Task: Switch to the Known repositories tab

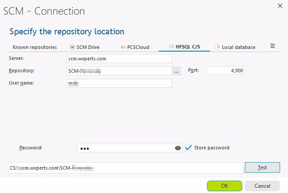Action: pyautogui.click(x=35, y=47)
